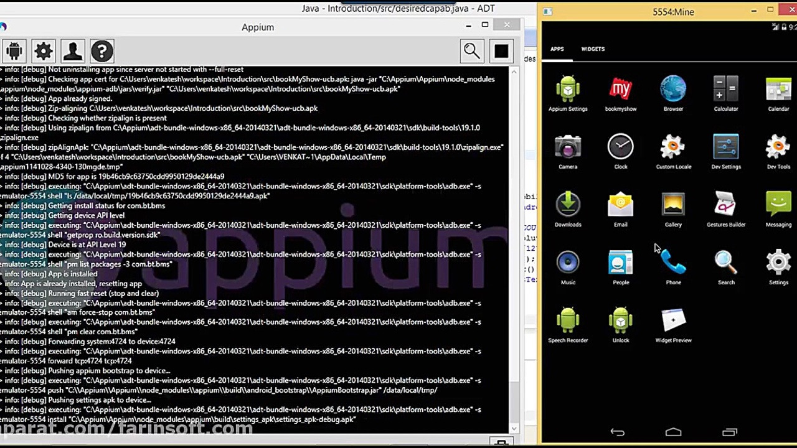Screen dimensions: 797x448
Task: Open Appium Android settings icon
Action: coord(14,51)
